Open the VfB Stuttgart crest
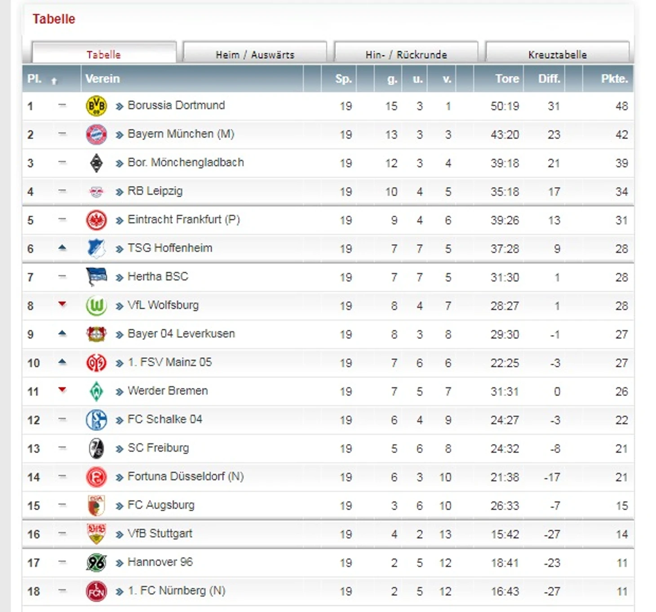 (x=96, y=534)
